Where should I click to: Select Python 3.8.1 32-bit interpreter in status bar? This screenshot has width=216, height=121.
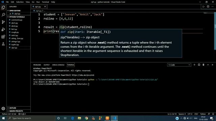pyautogui.click(x=9, y=114)
